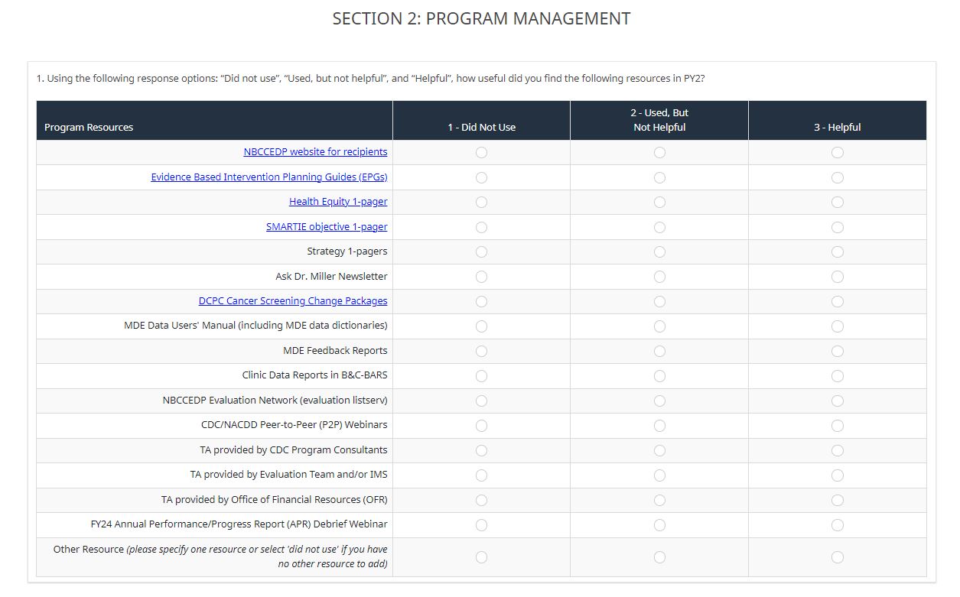The width and height of the screenshot is (960, 597).
Task: Mark MDE Feedback Reports as Helpful
Action: (x=837, y=352)
